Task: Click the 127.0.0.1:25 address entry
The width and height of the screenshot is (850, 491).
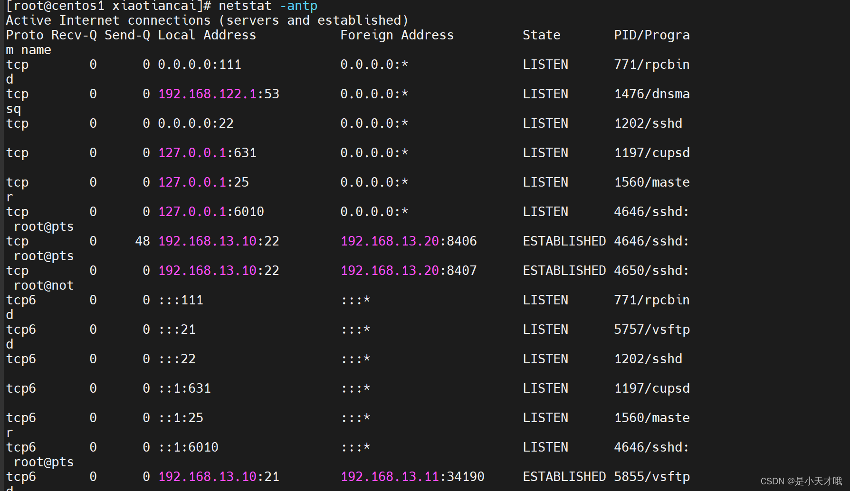Action: 203,182
